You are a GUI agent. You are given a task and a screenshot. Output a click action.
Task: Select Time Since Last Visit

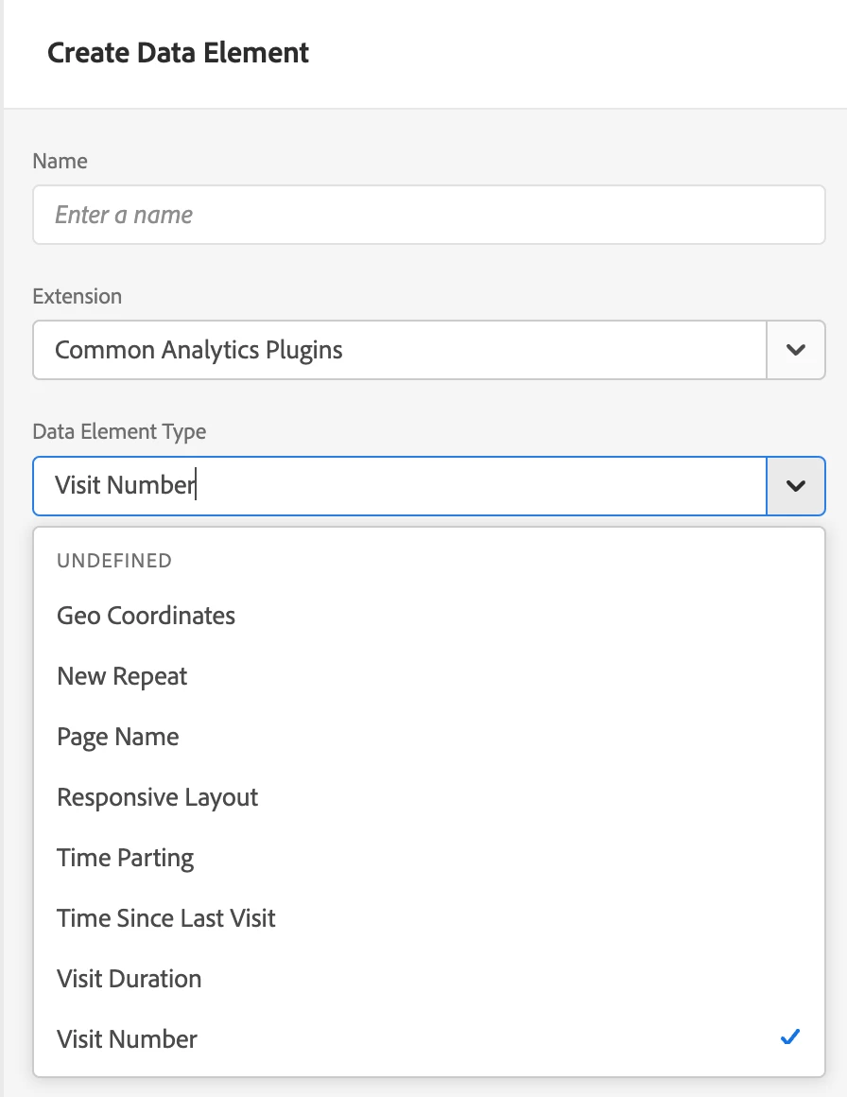click(166, 918)
